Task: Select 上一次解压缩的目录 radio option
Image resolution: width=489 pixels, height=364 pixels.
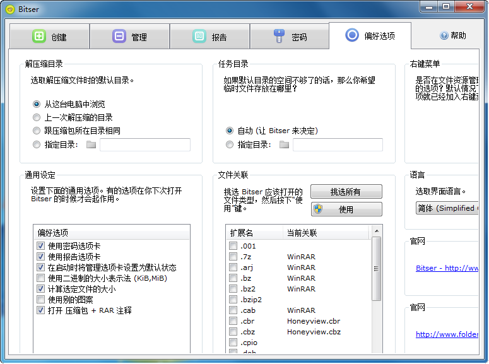Action: 36,117
